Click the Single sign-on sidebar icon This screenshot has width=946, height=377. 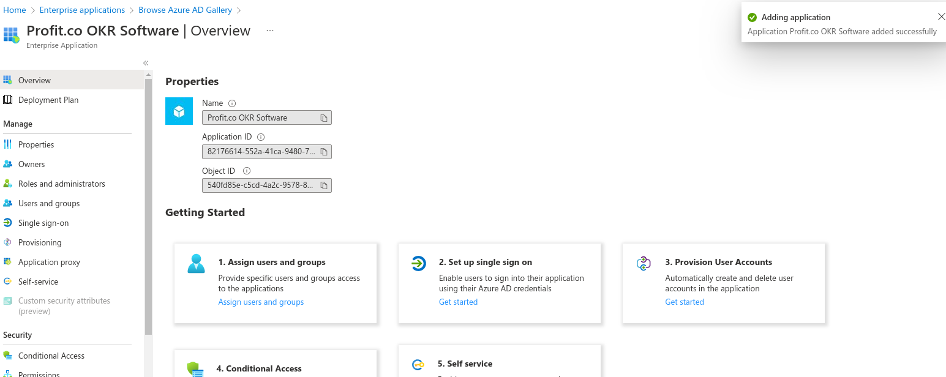[7, 223]
